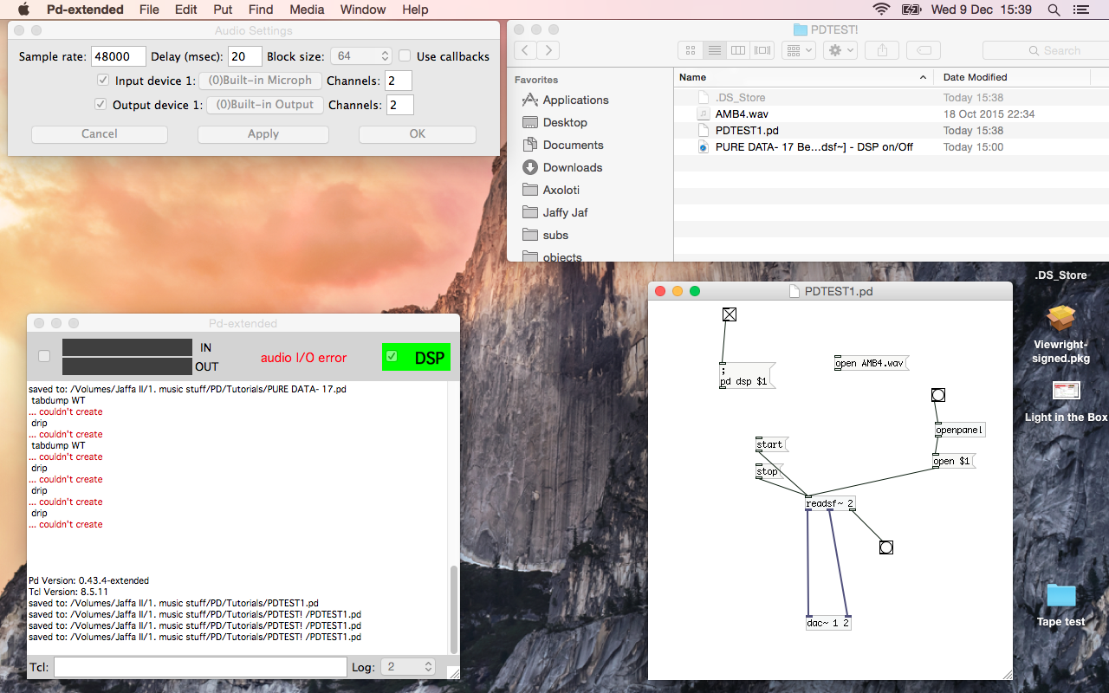Open Built-in Output device selector
Screen dimensions: 1109x693
click(x=265, y=105)
